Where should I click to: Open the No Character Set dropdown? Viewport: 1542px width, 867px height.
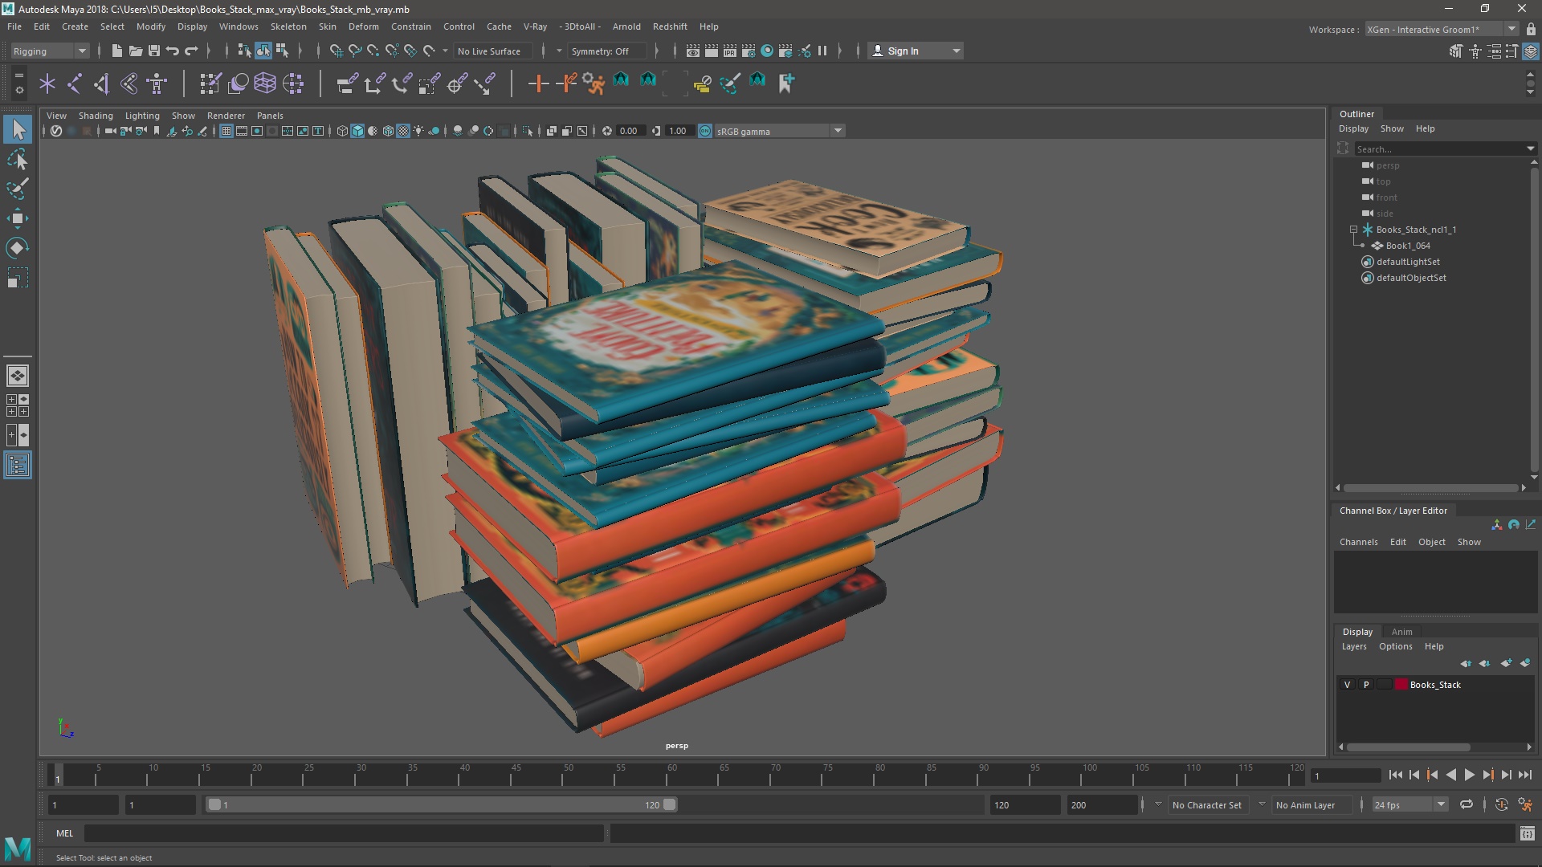coord(1208,804)
